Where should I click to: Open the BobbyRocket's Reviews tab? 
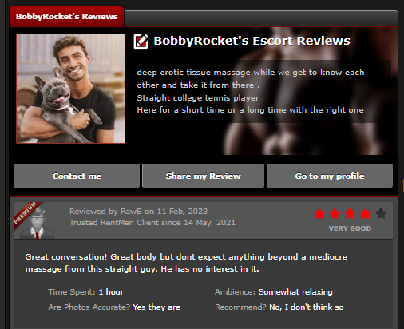(67, 17)
